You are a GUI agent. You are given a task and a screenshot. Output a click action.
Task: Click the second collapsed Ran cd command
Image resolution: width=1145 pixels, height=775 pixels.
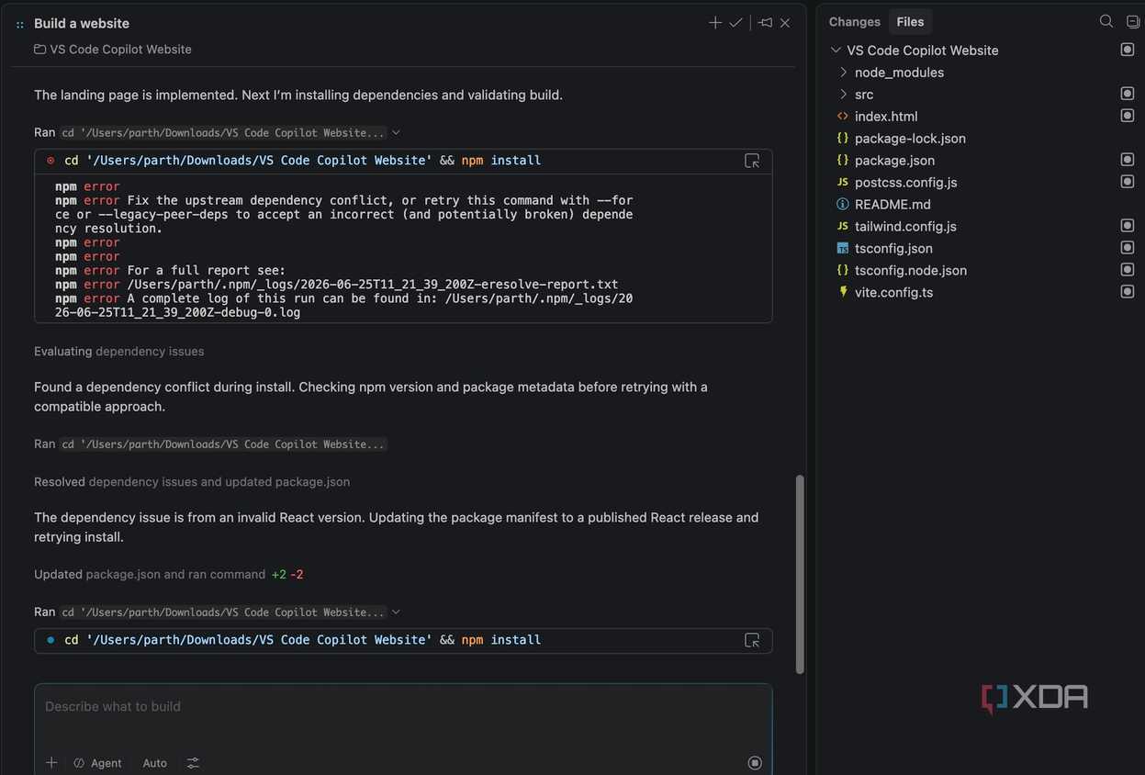[x=210, y=444]
